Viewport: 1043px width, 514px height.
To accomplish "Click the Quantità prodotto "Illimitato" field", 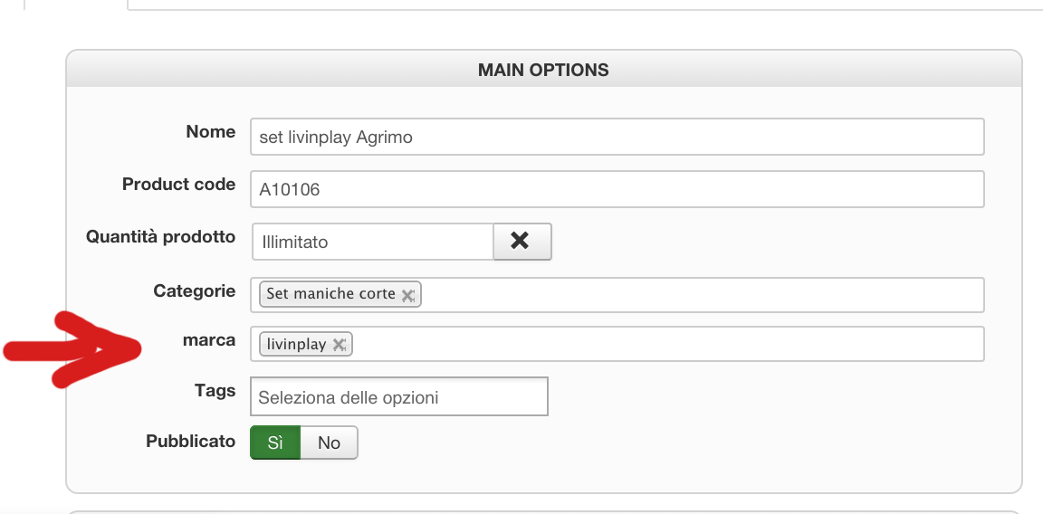I will coord(372,242).
